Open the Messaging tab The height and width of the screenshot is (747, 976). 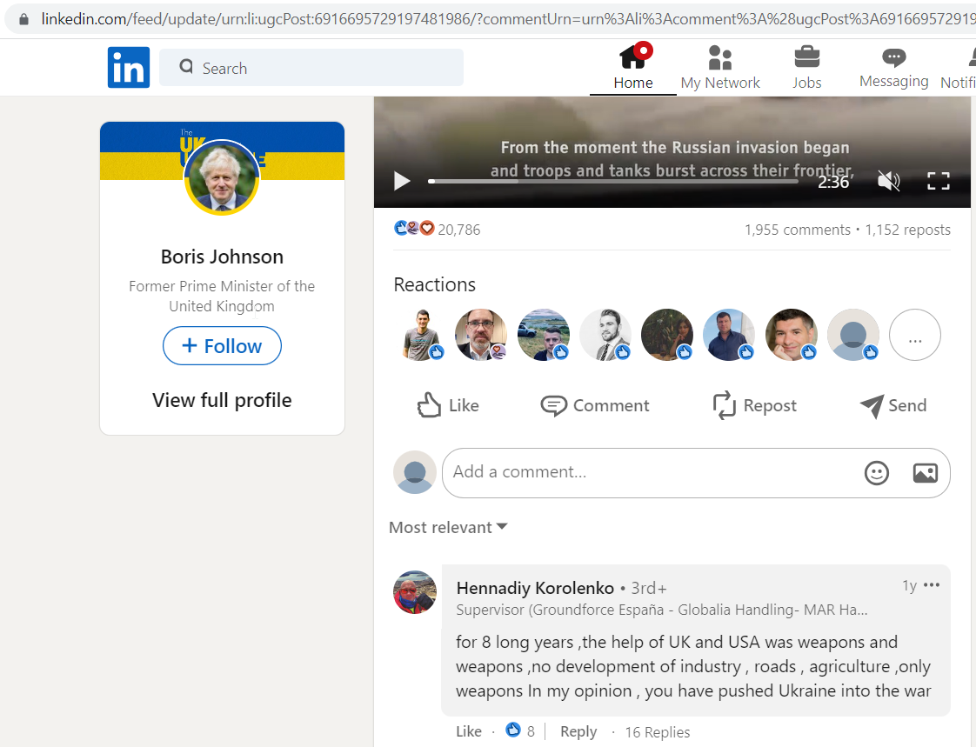click(x=894, y=67)
